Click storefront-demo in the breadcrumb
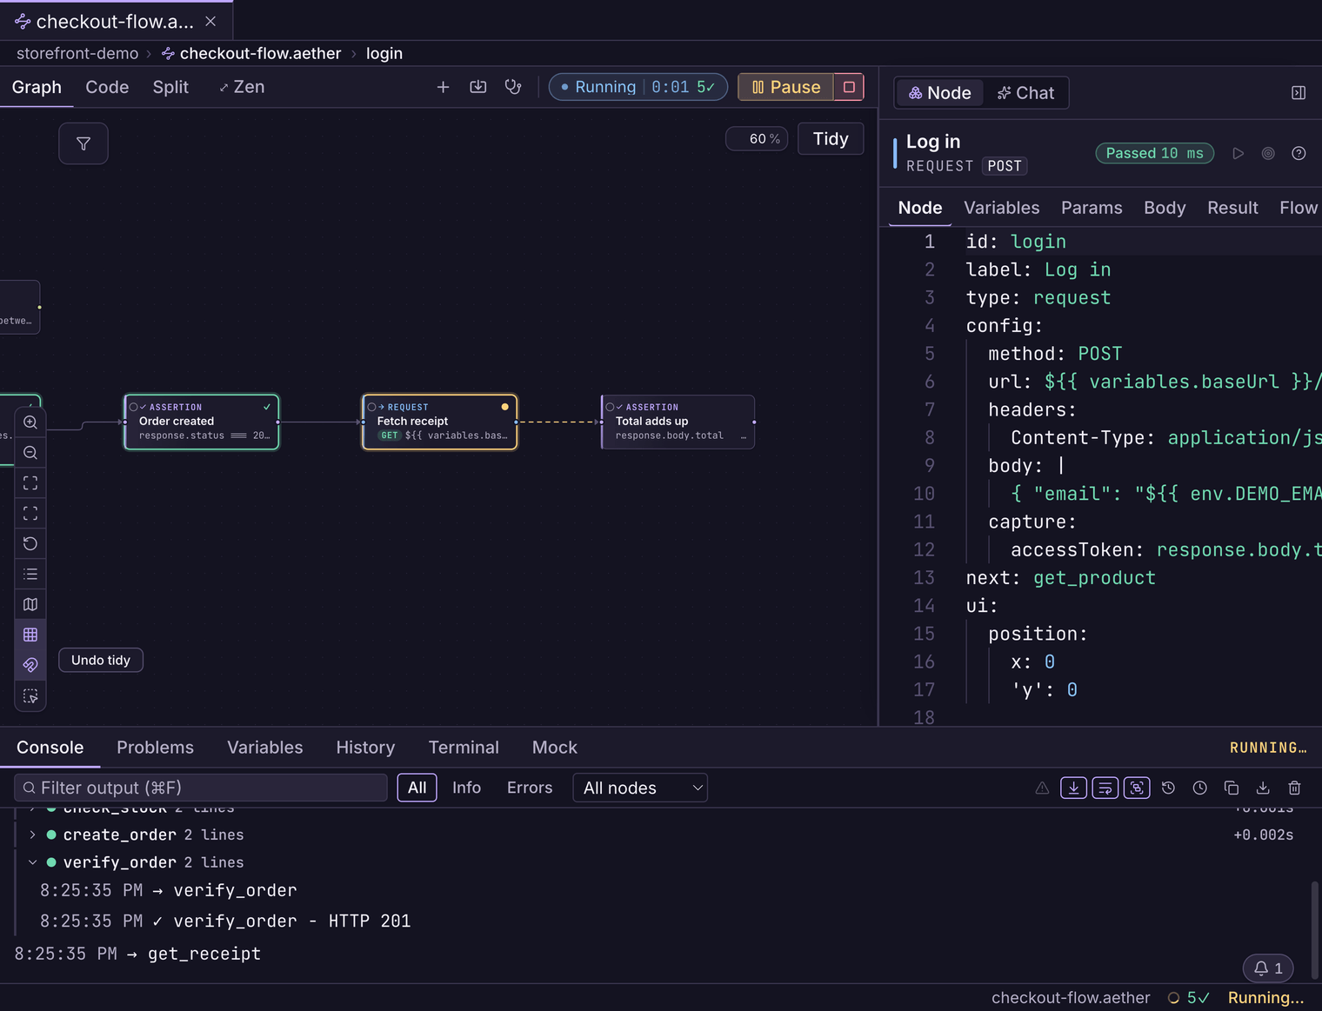1322x1011 pixels. coord(77,53)
